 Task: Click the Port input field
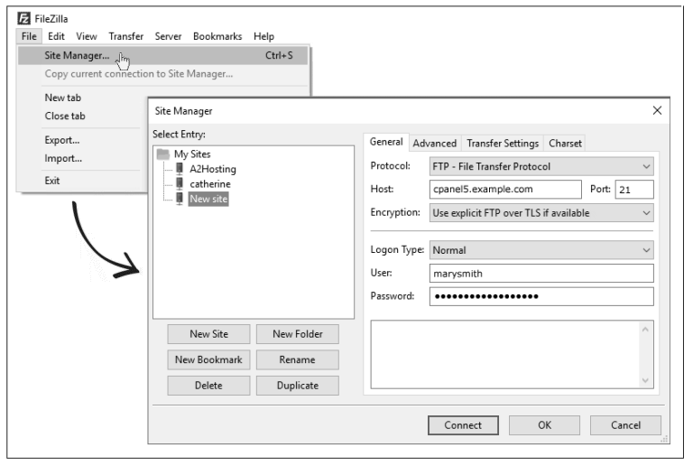click(x=634, y=190)
